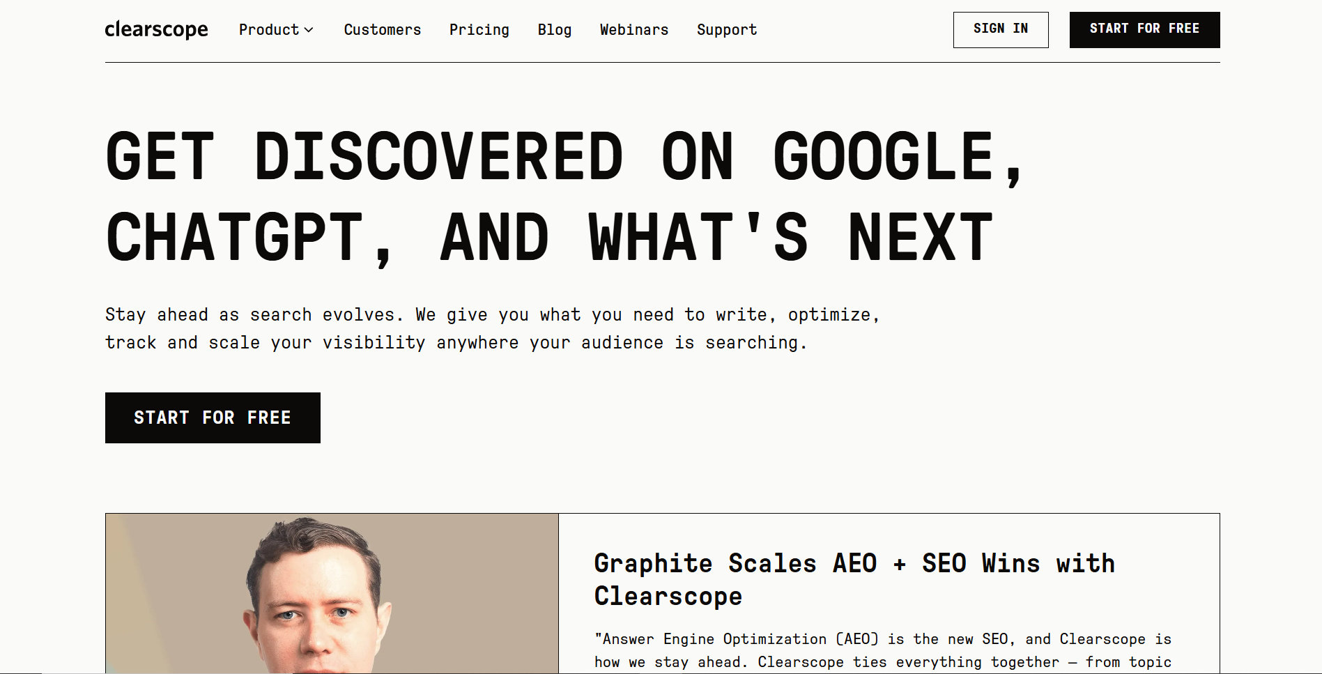The height and width of the screenshot is (674, 1322).
Task: Click the clearscope logo
Action: (x=156, y=29)
